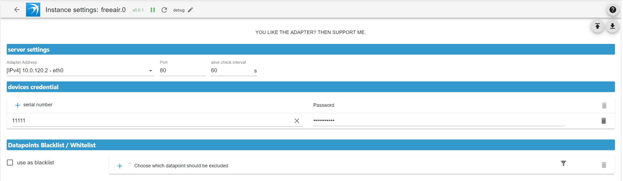Click the Instance settings: freeair.0 title

(x=85, y=10)
